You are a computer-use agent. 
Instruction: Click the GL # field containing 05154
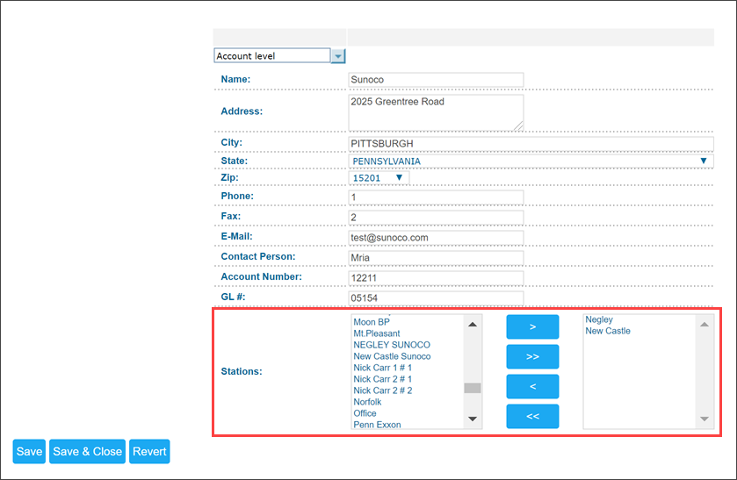(x=436, y=298)
